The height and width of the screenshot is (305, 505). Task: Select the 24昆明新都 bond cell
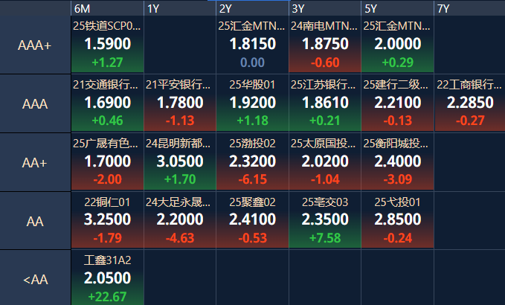pyautogui.click(x=179, y=162)
